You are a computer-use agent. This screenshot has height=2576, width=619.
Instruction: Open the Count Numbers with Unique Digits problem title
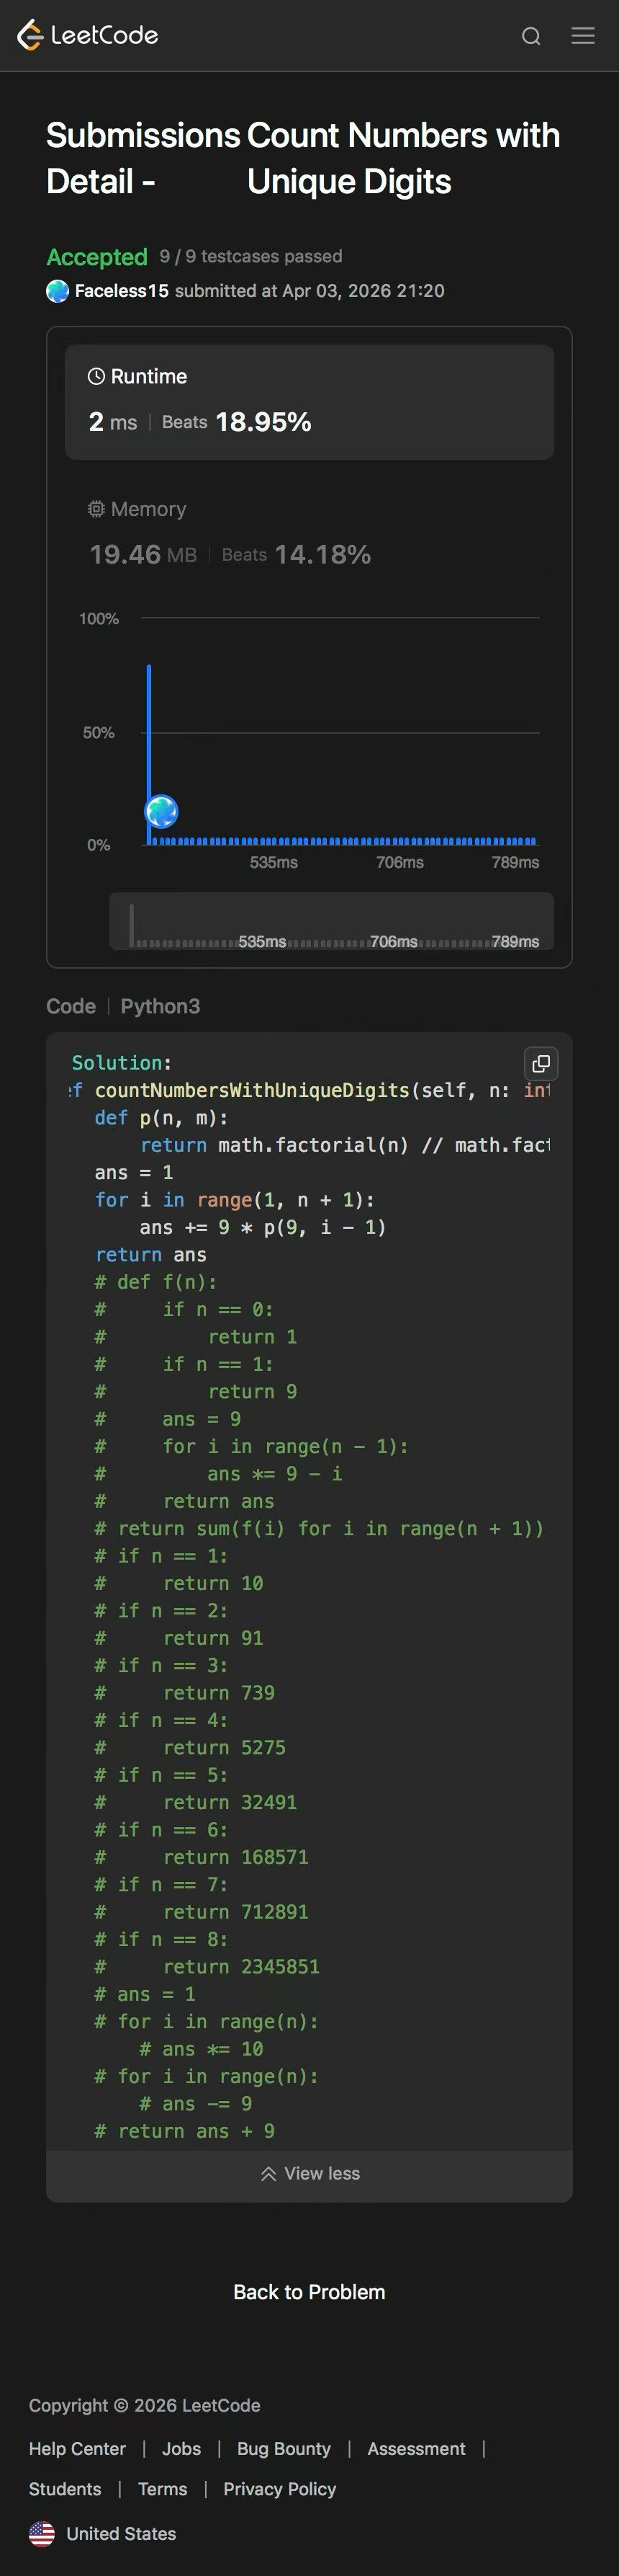coord(403,158)
